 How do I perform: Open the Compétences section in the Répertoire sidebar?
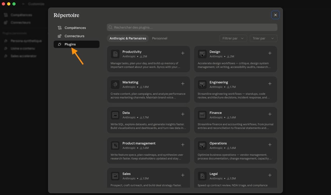point(76,28)
